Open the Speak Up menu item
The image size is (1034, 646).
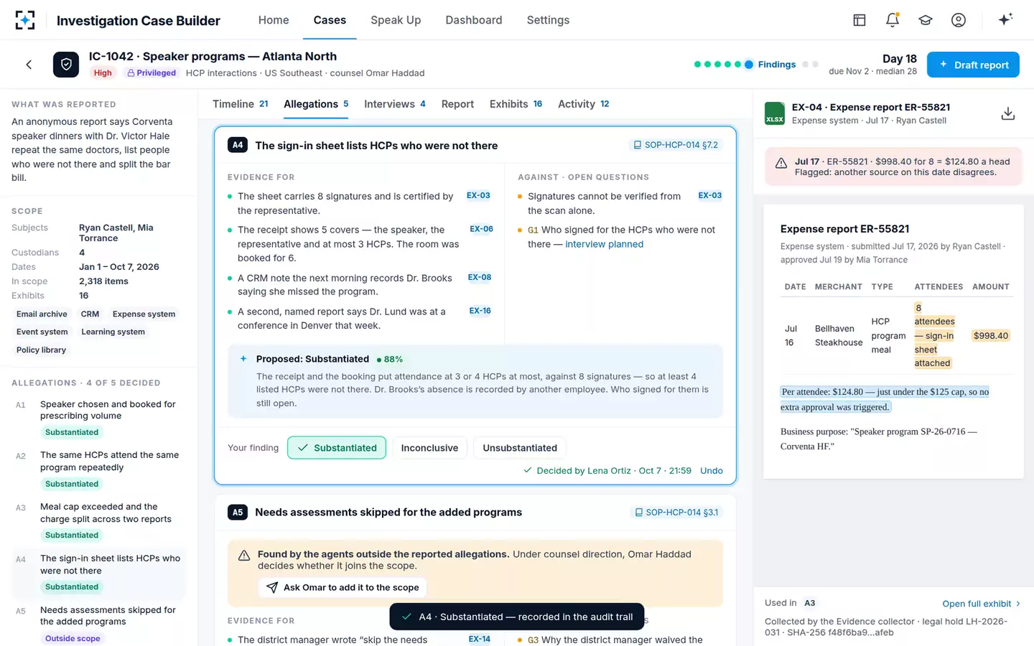click(396, 20)
